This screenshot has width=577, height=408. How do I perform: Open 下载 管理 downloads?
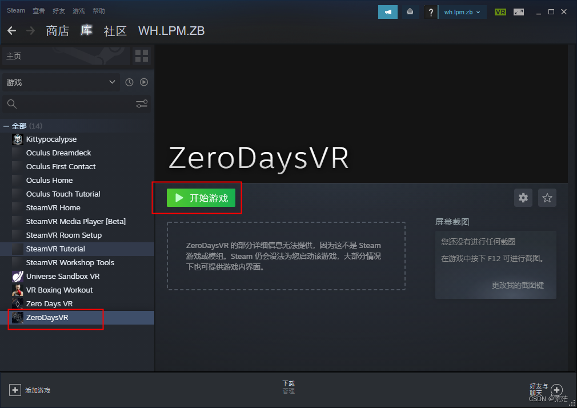[x=288, y=387]
